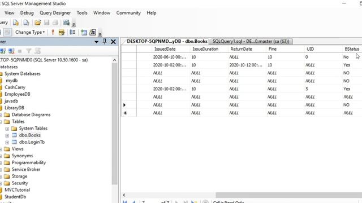Switch to the SQLQuery1.sql tab
This screenshot has width=362, height=203.
click(x=251, y=41)
